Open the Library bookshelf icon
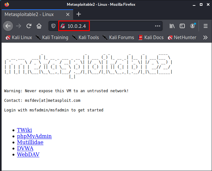The image size is (212, 171). pyautogui.click(x=172, y=26)
